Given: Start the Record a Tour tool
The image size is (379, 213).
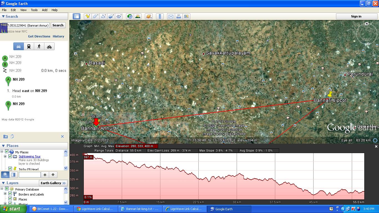Looking at the screenshot, I should [119, 16].
